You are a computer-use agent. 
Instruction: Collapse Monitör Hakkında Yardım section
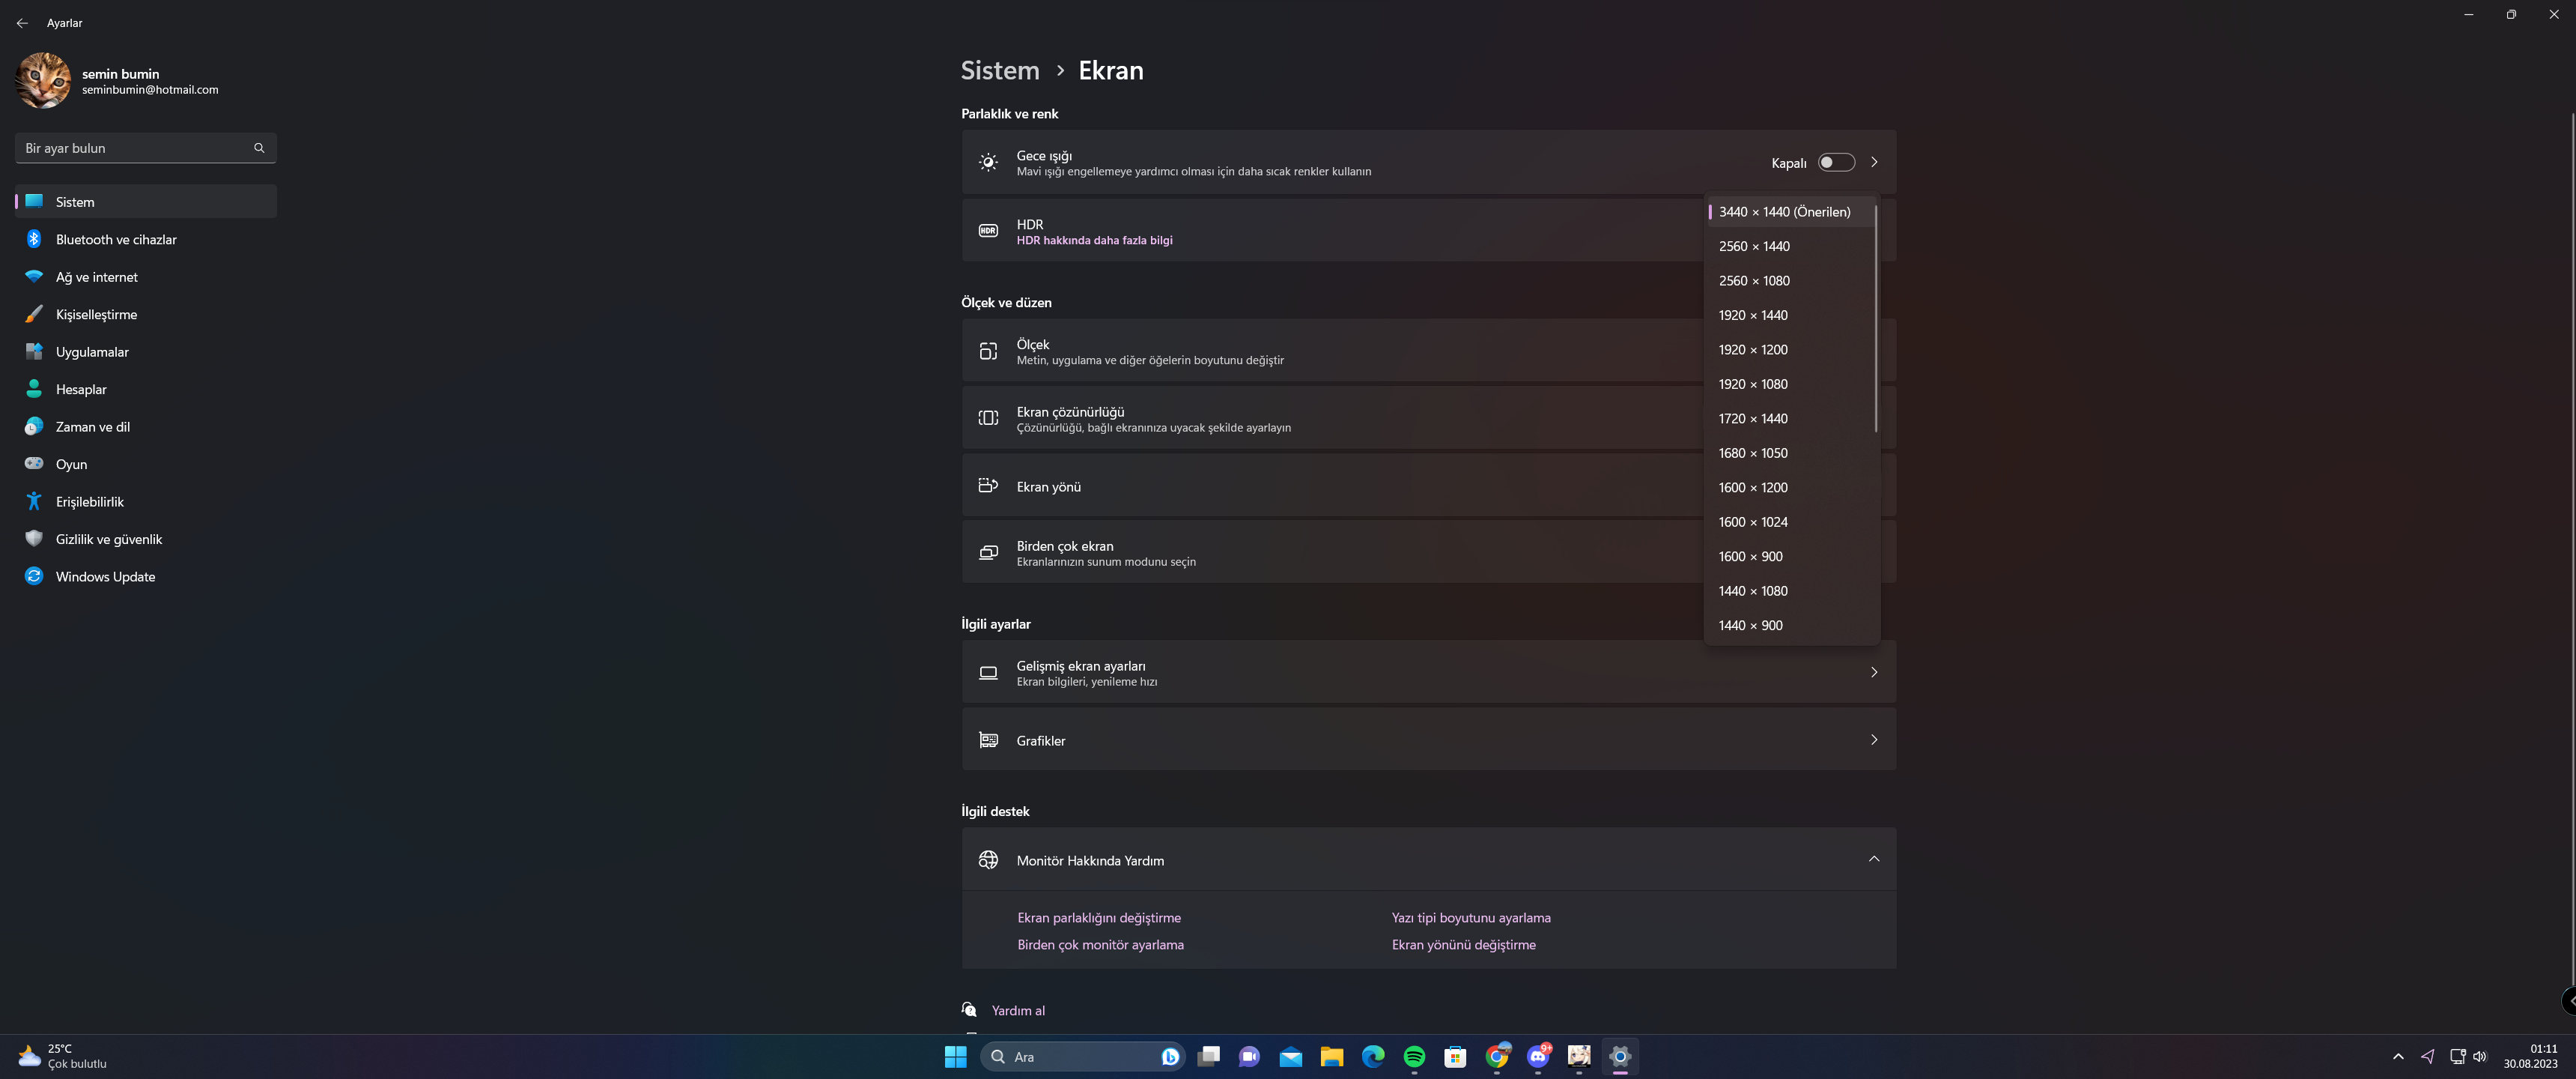pos(1873,859)
